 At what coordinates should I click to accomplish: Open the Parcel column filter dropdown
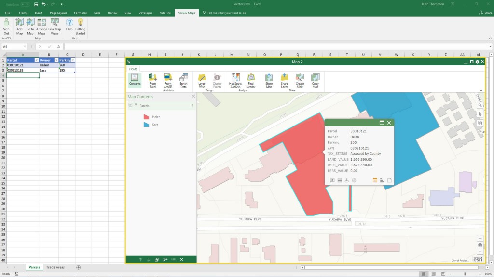click(x=36, y=60)
